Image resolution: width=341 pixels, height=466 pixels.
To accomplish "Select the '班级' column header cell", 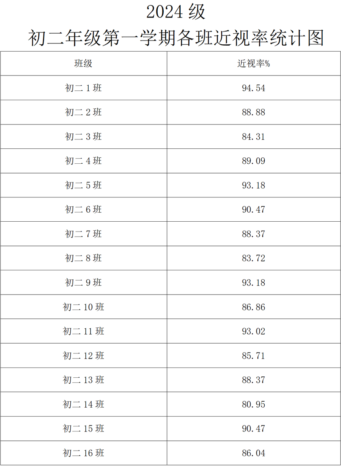I will tap(83, 64).
